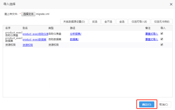Click the 路径 column header
Screen dimensions: 175x110
click(73, 28)
